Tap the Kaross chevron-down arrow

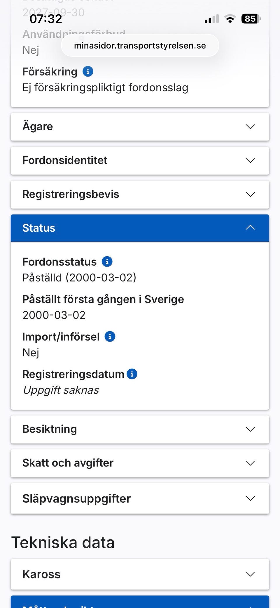coord(250,574)
